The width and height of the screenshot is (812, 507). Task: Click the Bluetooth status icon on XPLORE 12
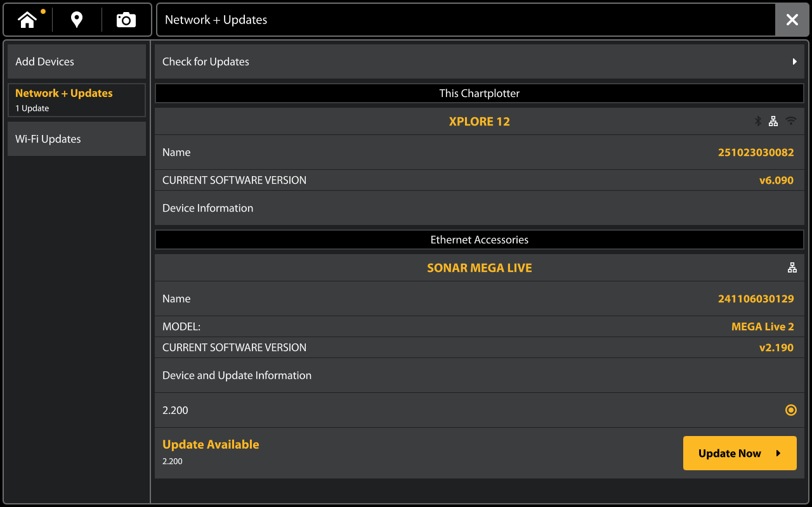(757, 121)
